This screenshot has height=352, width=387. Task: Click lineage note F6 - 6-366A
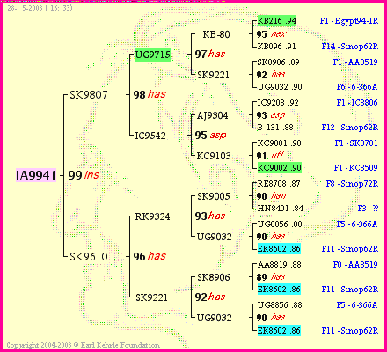click(357, 87)
